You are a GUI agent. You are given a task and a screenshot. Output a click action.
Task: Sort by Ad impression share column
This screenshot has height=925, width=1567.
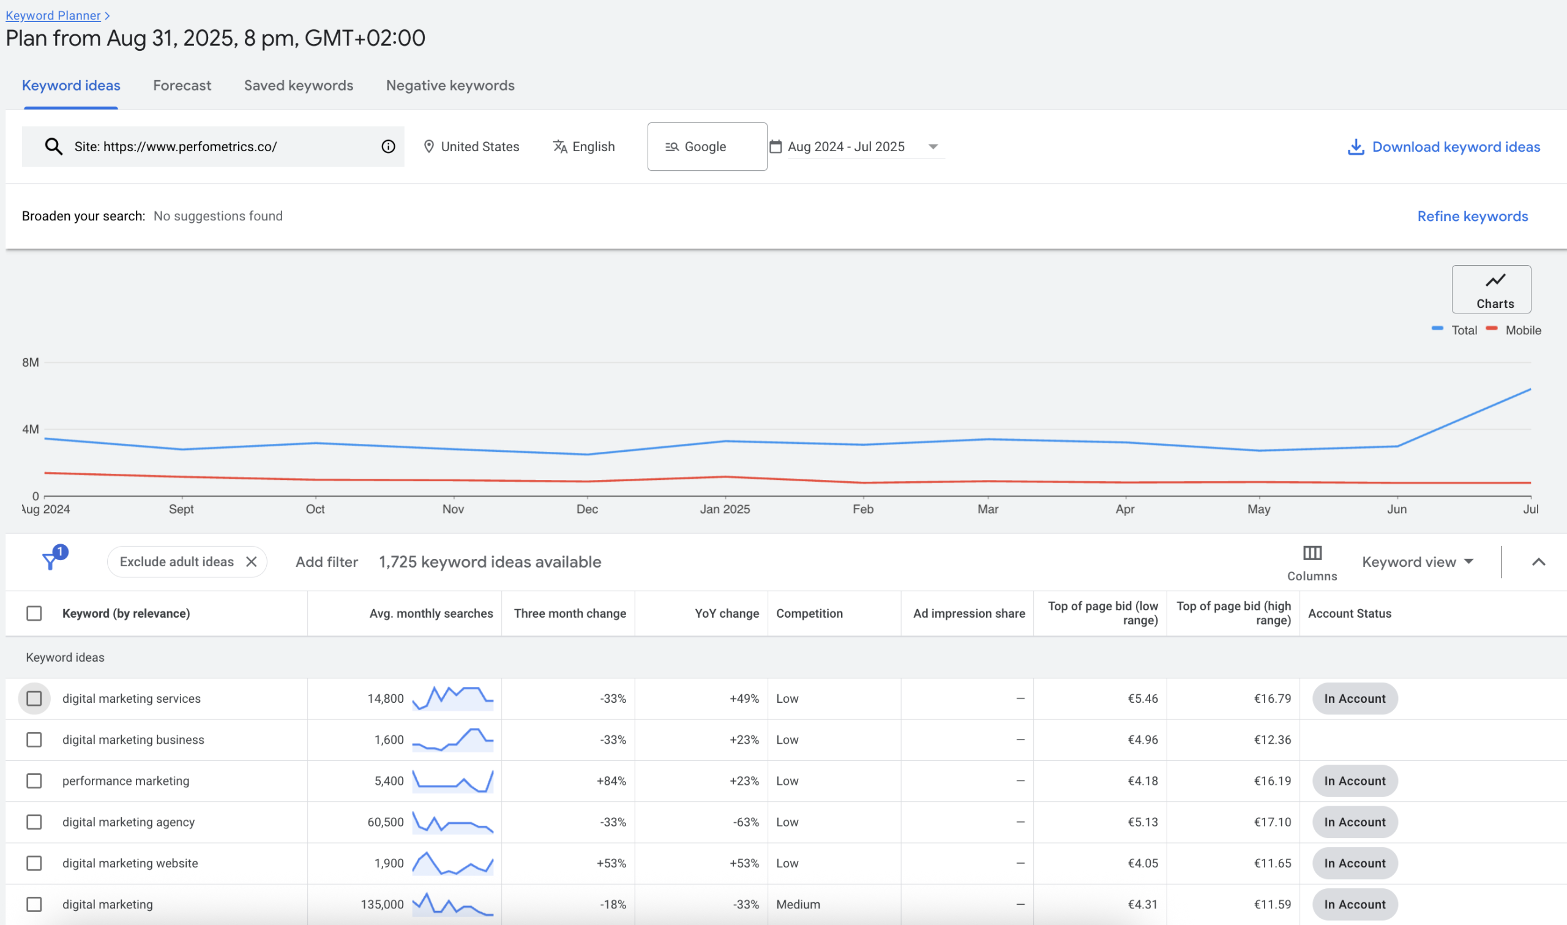969,613
